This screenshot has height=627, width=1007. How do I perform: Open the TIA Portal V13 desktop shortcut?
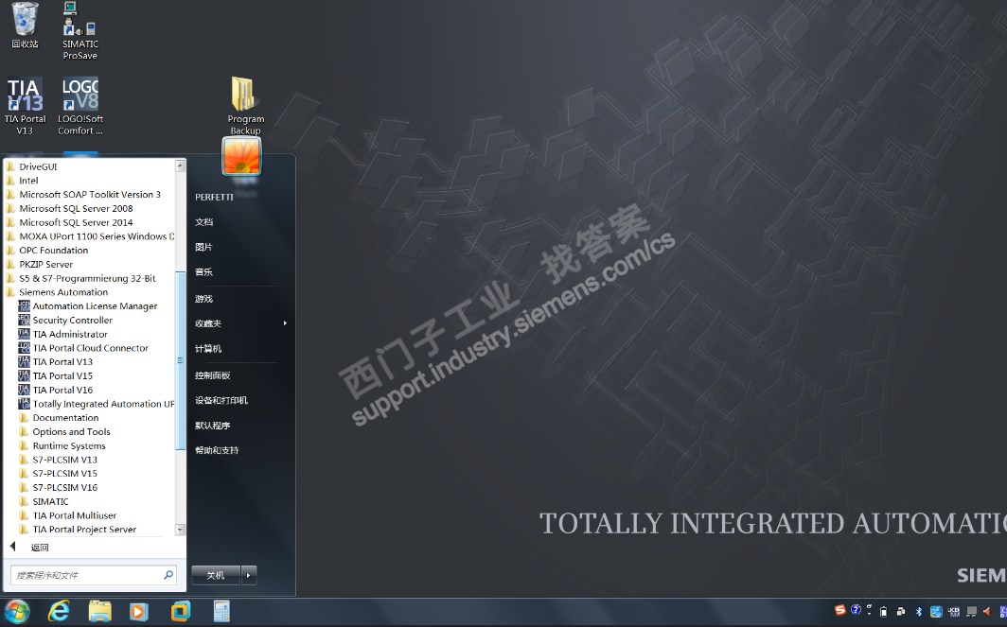click(x=25, y=107)
